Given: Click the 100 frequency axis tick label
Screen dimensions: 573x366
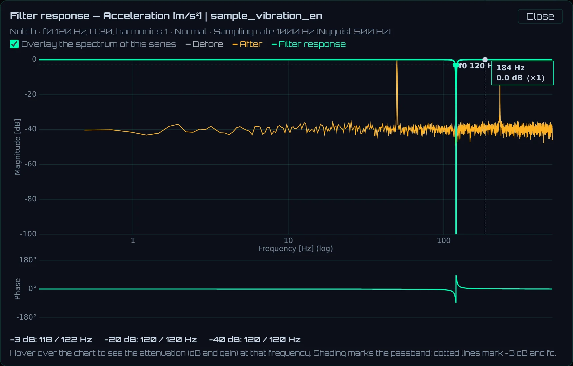Looking at the screenshot, I should click(443, 240).
